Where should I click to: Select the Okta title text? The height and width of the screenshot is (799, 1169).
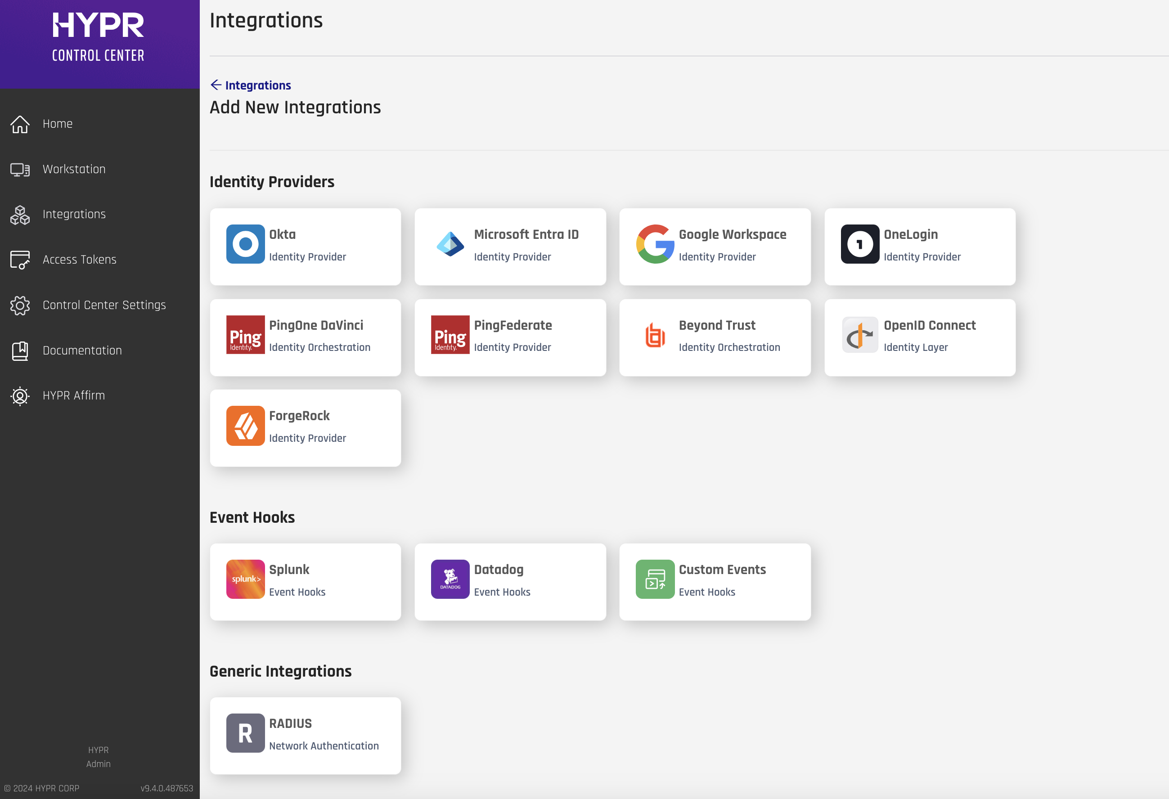pyautogui.click(x=282, y=234)
